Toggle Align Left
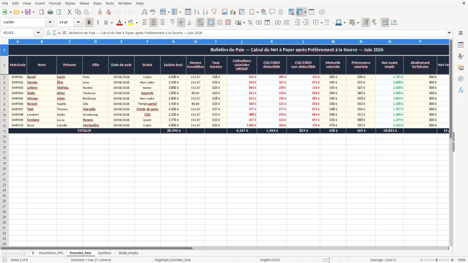The height and width of the screenshot is (263, 468). point(145,23)
